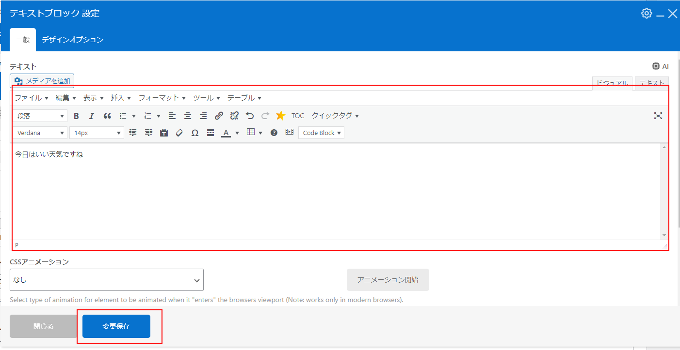Open the フォーマット menu
Screen dimensions: 680x350
[162, 98]
